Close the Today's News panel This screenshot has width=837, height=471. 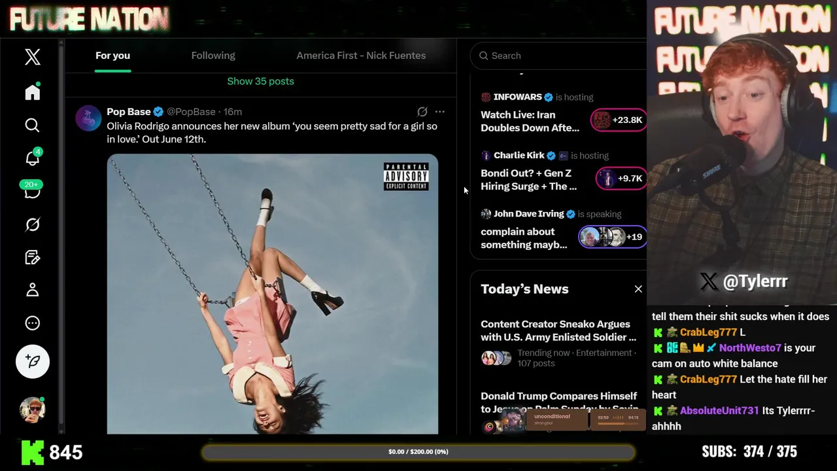(638, 289)
